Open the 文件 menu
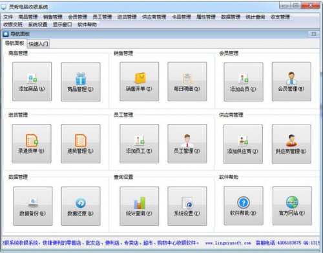 (8, 17)
